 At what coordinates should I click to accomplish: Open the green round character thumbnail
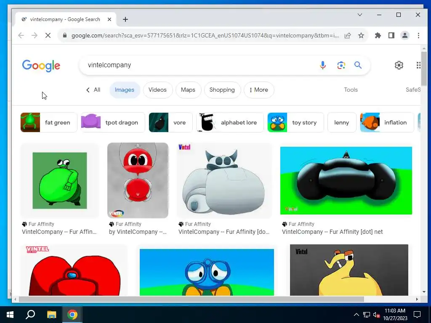pyautogui.click(x=60, y=180)
